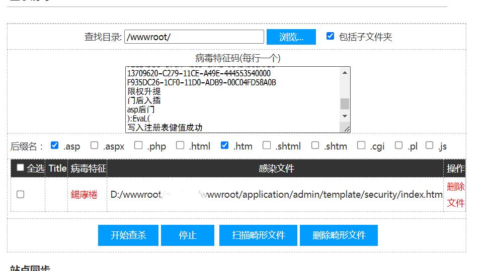Click the Title column header
The height and width of the screenshot is (271, 488).
point(57,168)
